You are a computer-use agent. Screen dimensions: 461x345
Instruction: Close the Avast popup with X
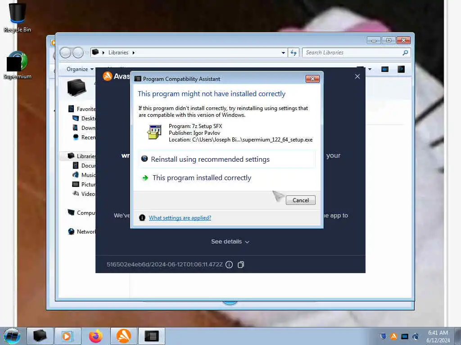point(357,76)
